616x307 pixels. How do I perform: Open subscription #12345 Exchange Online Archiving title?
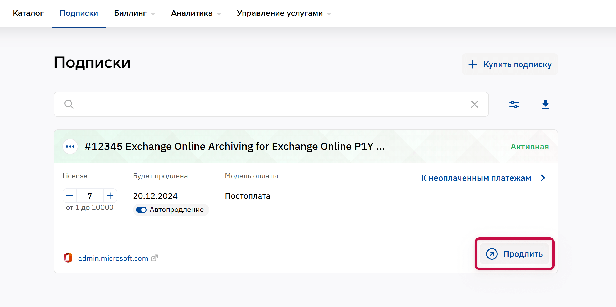234,147
